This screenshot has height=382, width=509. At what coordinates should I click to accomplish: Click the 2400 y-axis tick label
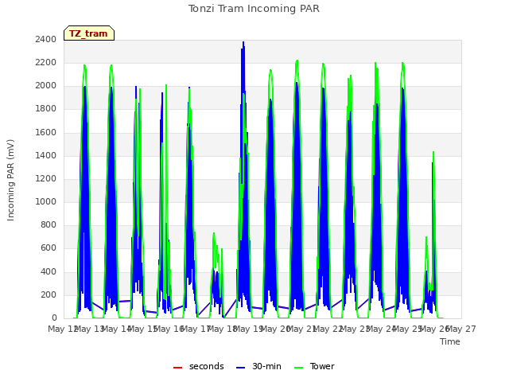click(x=46, y=39)
